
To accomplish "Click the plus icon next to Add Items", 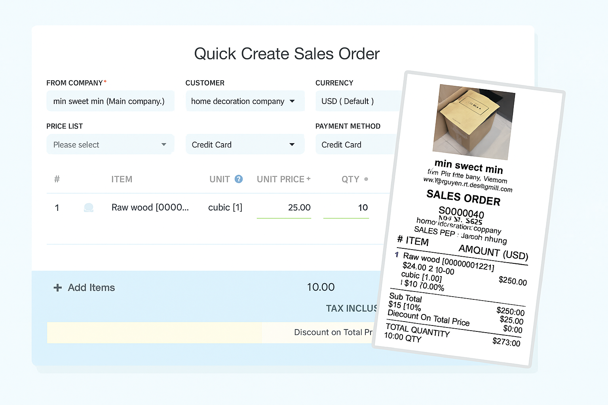I will point(58,288).
